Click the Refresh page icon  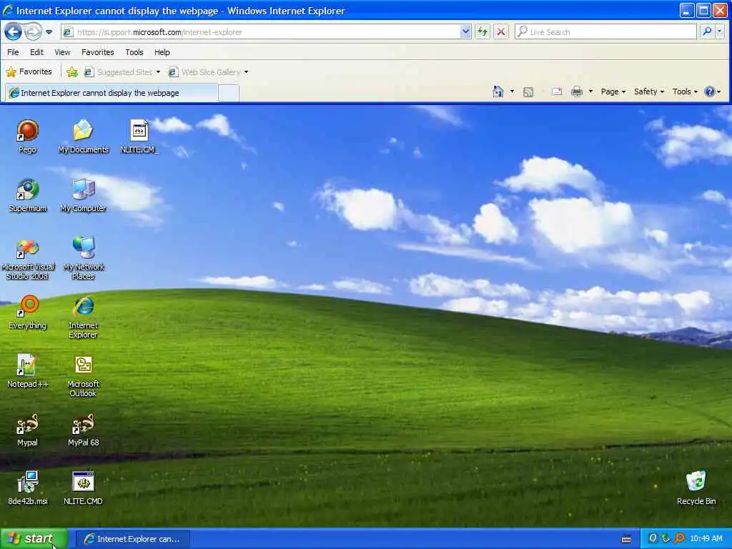pyautogui.click(x=483, y=31)
